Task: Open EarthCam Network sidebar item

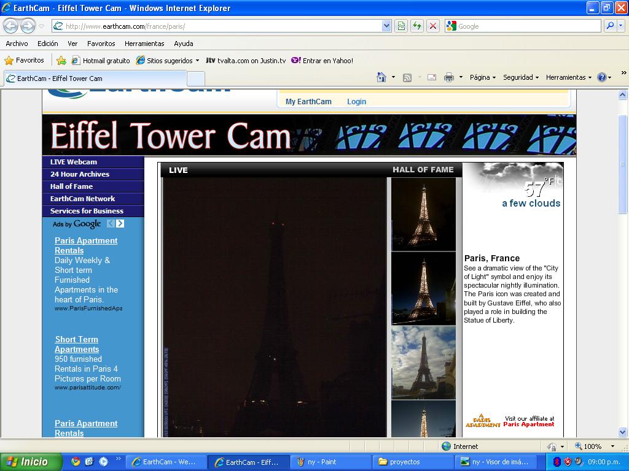Action: point(93,199)
